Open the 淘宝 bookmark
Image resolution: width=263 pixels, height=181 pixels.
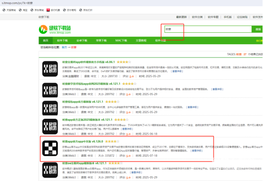point(23,10)
